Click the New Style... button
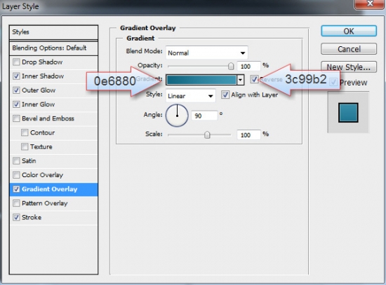The height and width of the screenshot is (285, 386). pos(349,67)
